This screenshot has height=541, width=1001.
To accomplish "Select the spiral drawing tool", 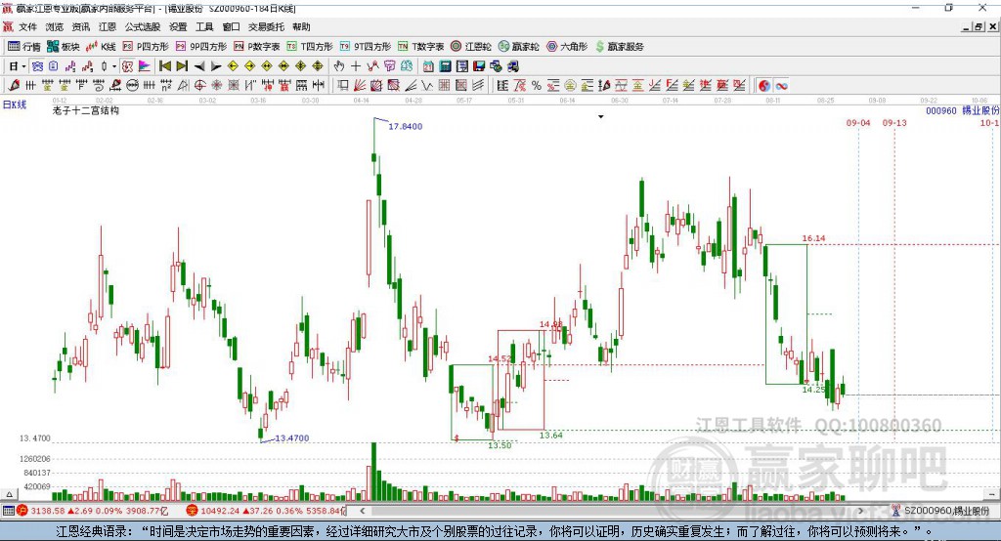I will (x=100, y=86).
